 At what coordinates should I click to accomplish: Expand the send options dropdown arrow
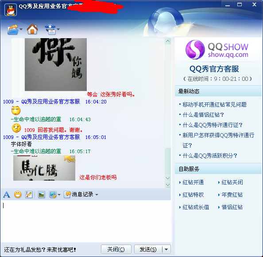[x=166, y=249]
